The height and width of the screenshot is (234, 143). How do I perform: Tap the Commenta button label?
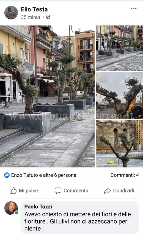(76, 191)
